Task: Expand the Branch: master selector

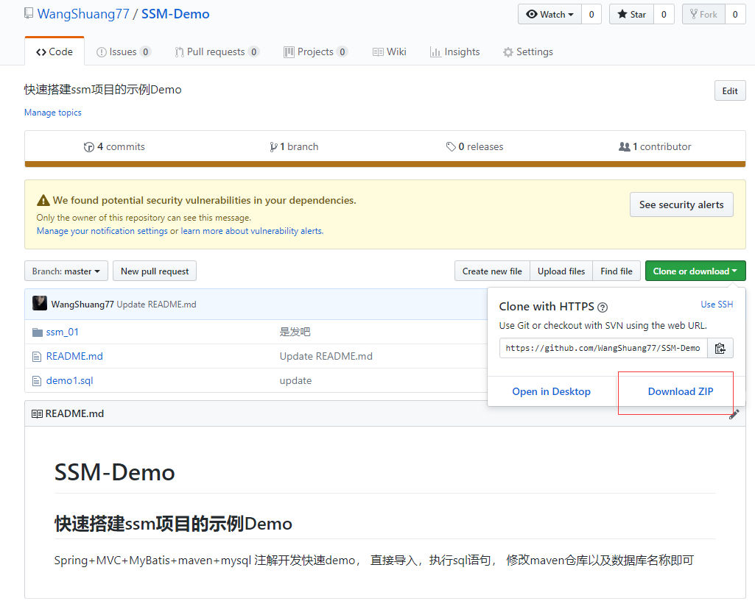Action: pyautogui.click(x=66, y=271)
